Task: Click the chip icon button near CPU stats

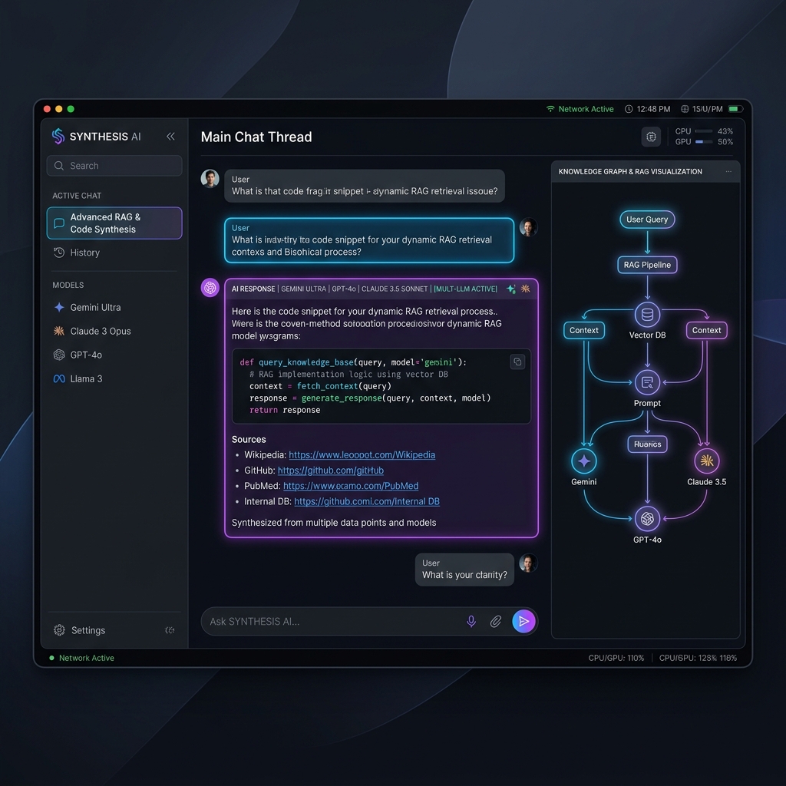Action: click(x=651, y=137)
